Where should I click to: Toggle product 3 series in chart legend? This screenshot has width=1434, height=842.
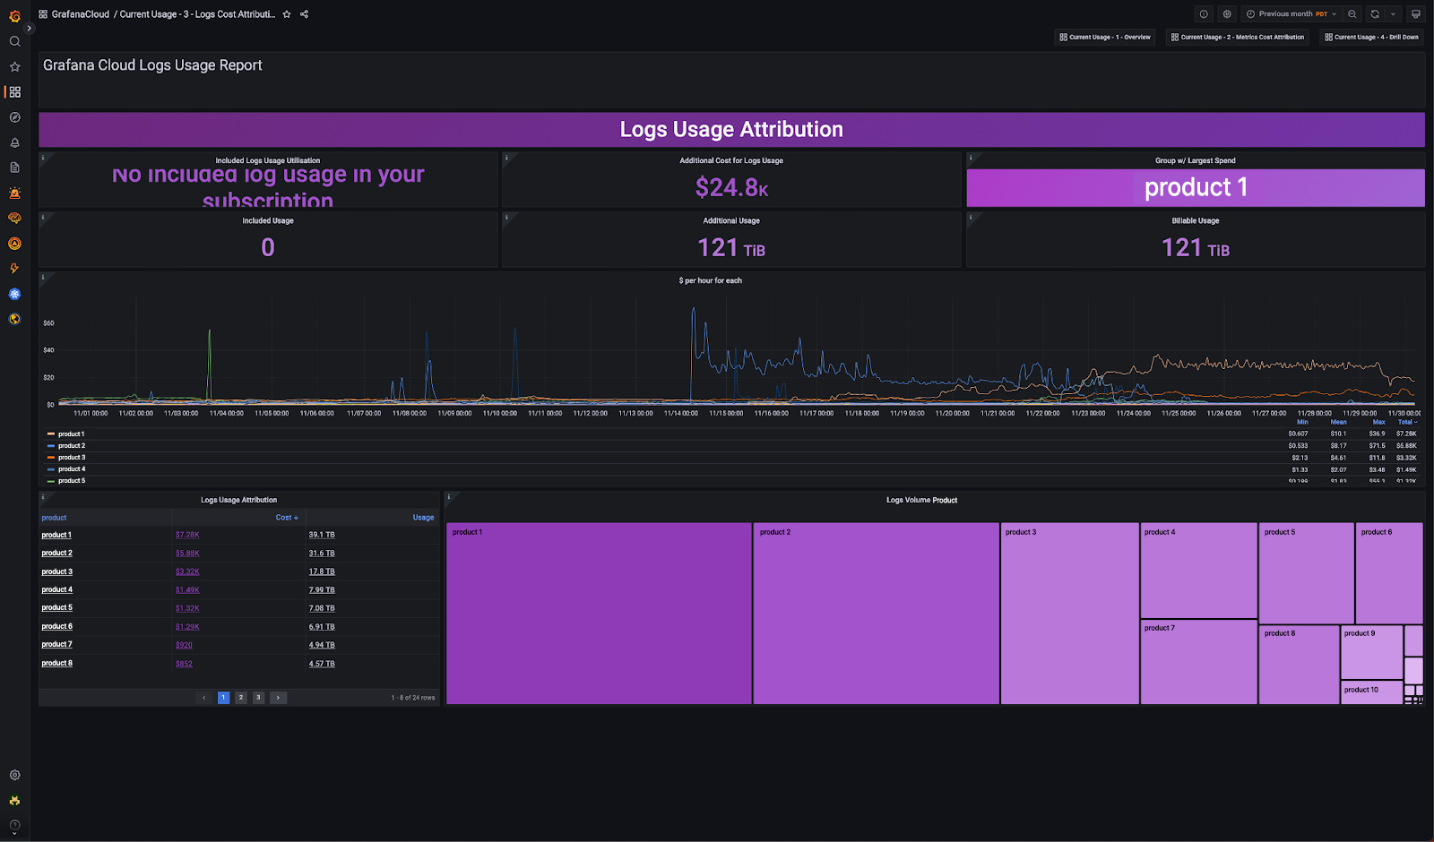(x=72, y=458)
